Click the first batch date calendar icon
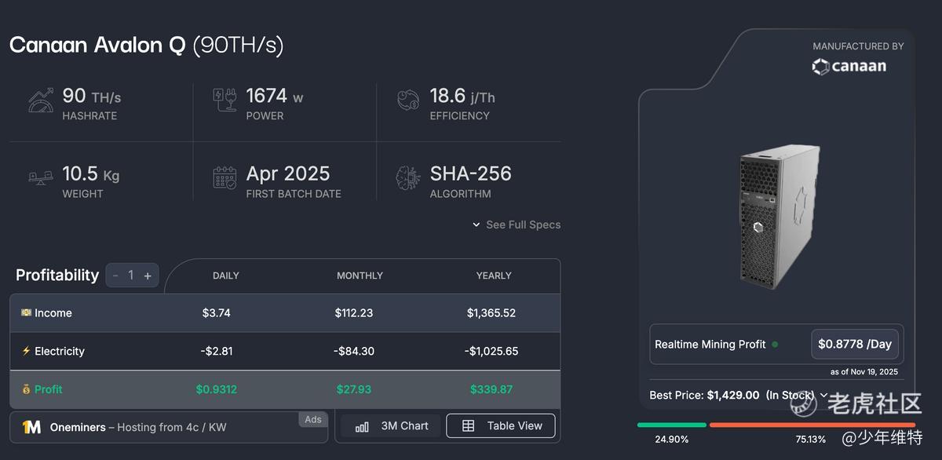Screen dimensions: 942x460 pyautogui.click(x=225, y=177)
